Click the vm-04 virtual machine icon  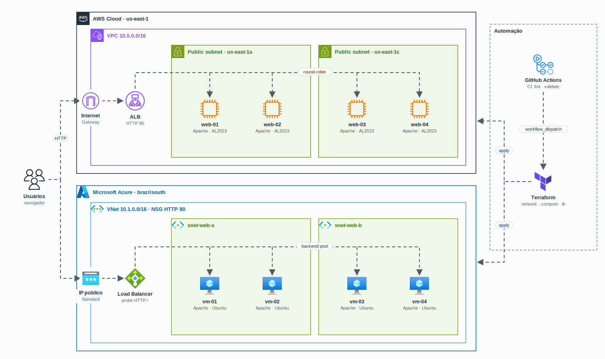(x=419, y=286)
